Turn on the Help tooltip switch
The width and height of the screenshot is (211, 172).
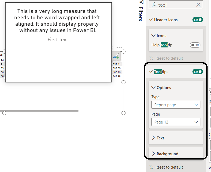click(x=195, y=45)
